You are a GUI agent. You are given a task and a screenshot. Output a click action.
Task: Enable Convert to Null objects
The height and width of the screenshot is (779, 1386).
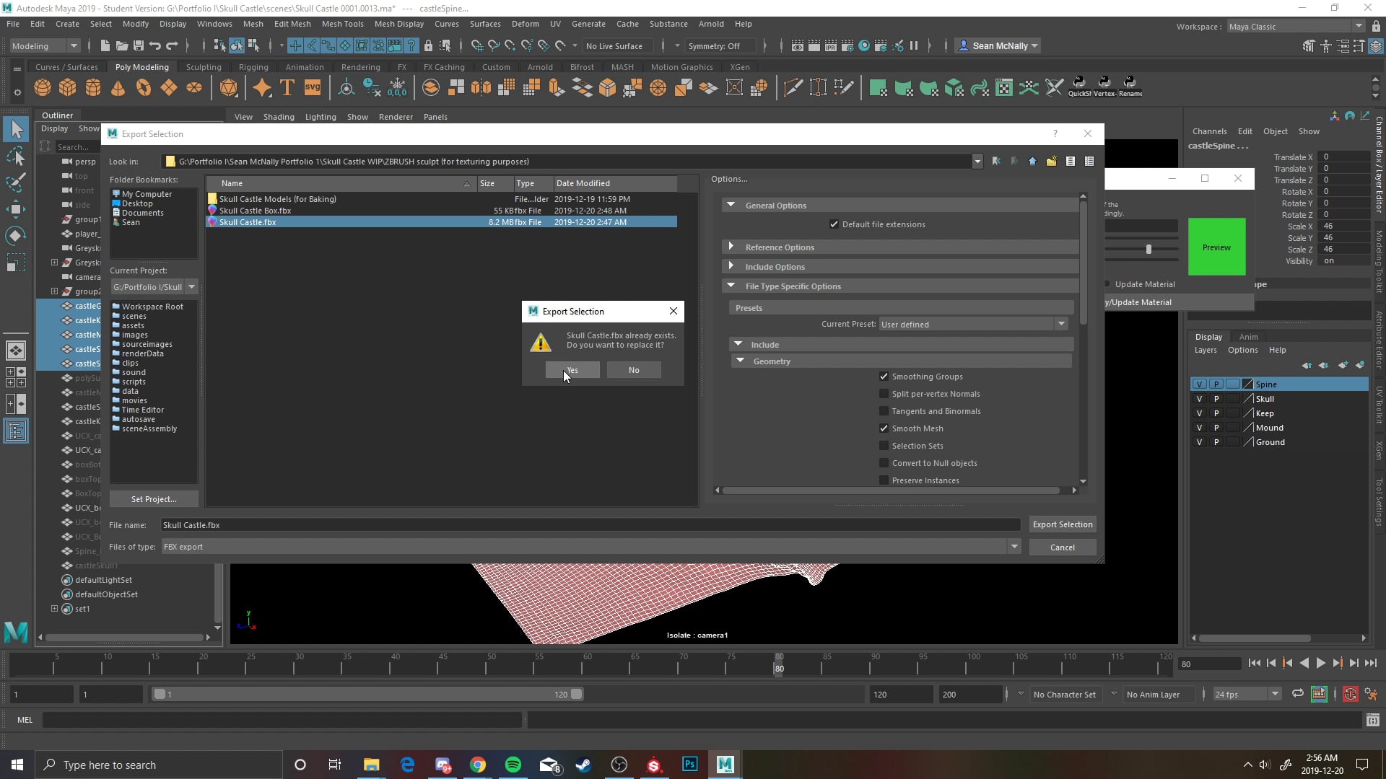884,463
